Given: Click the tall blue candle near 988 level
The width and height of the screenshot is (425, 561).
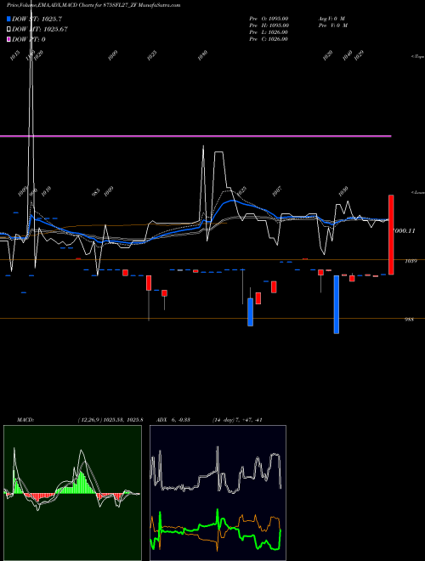Looking at the screenshot, I should 337,304.
